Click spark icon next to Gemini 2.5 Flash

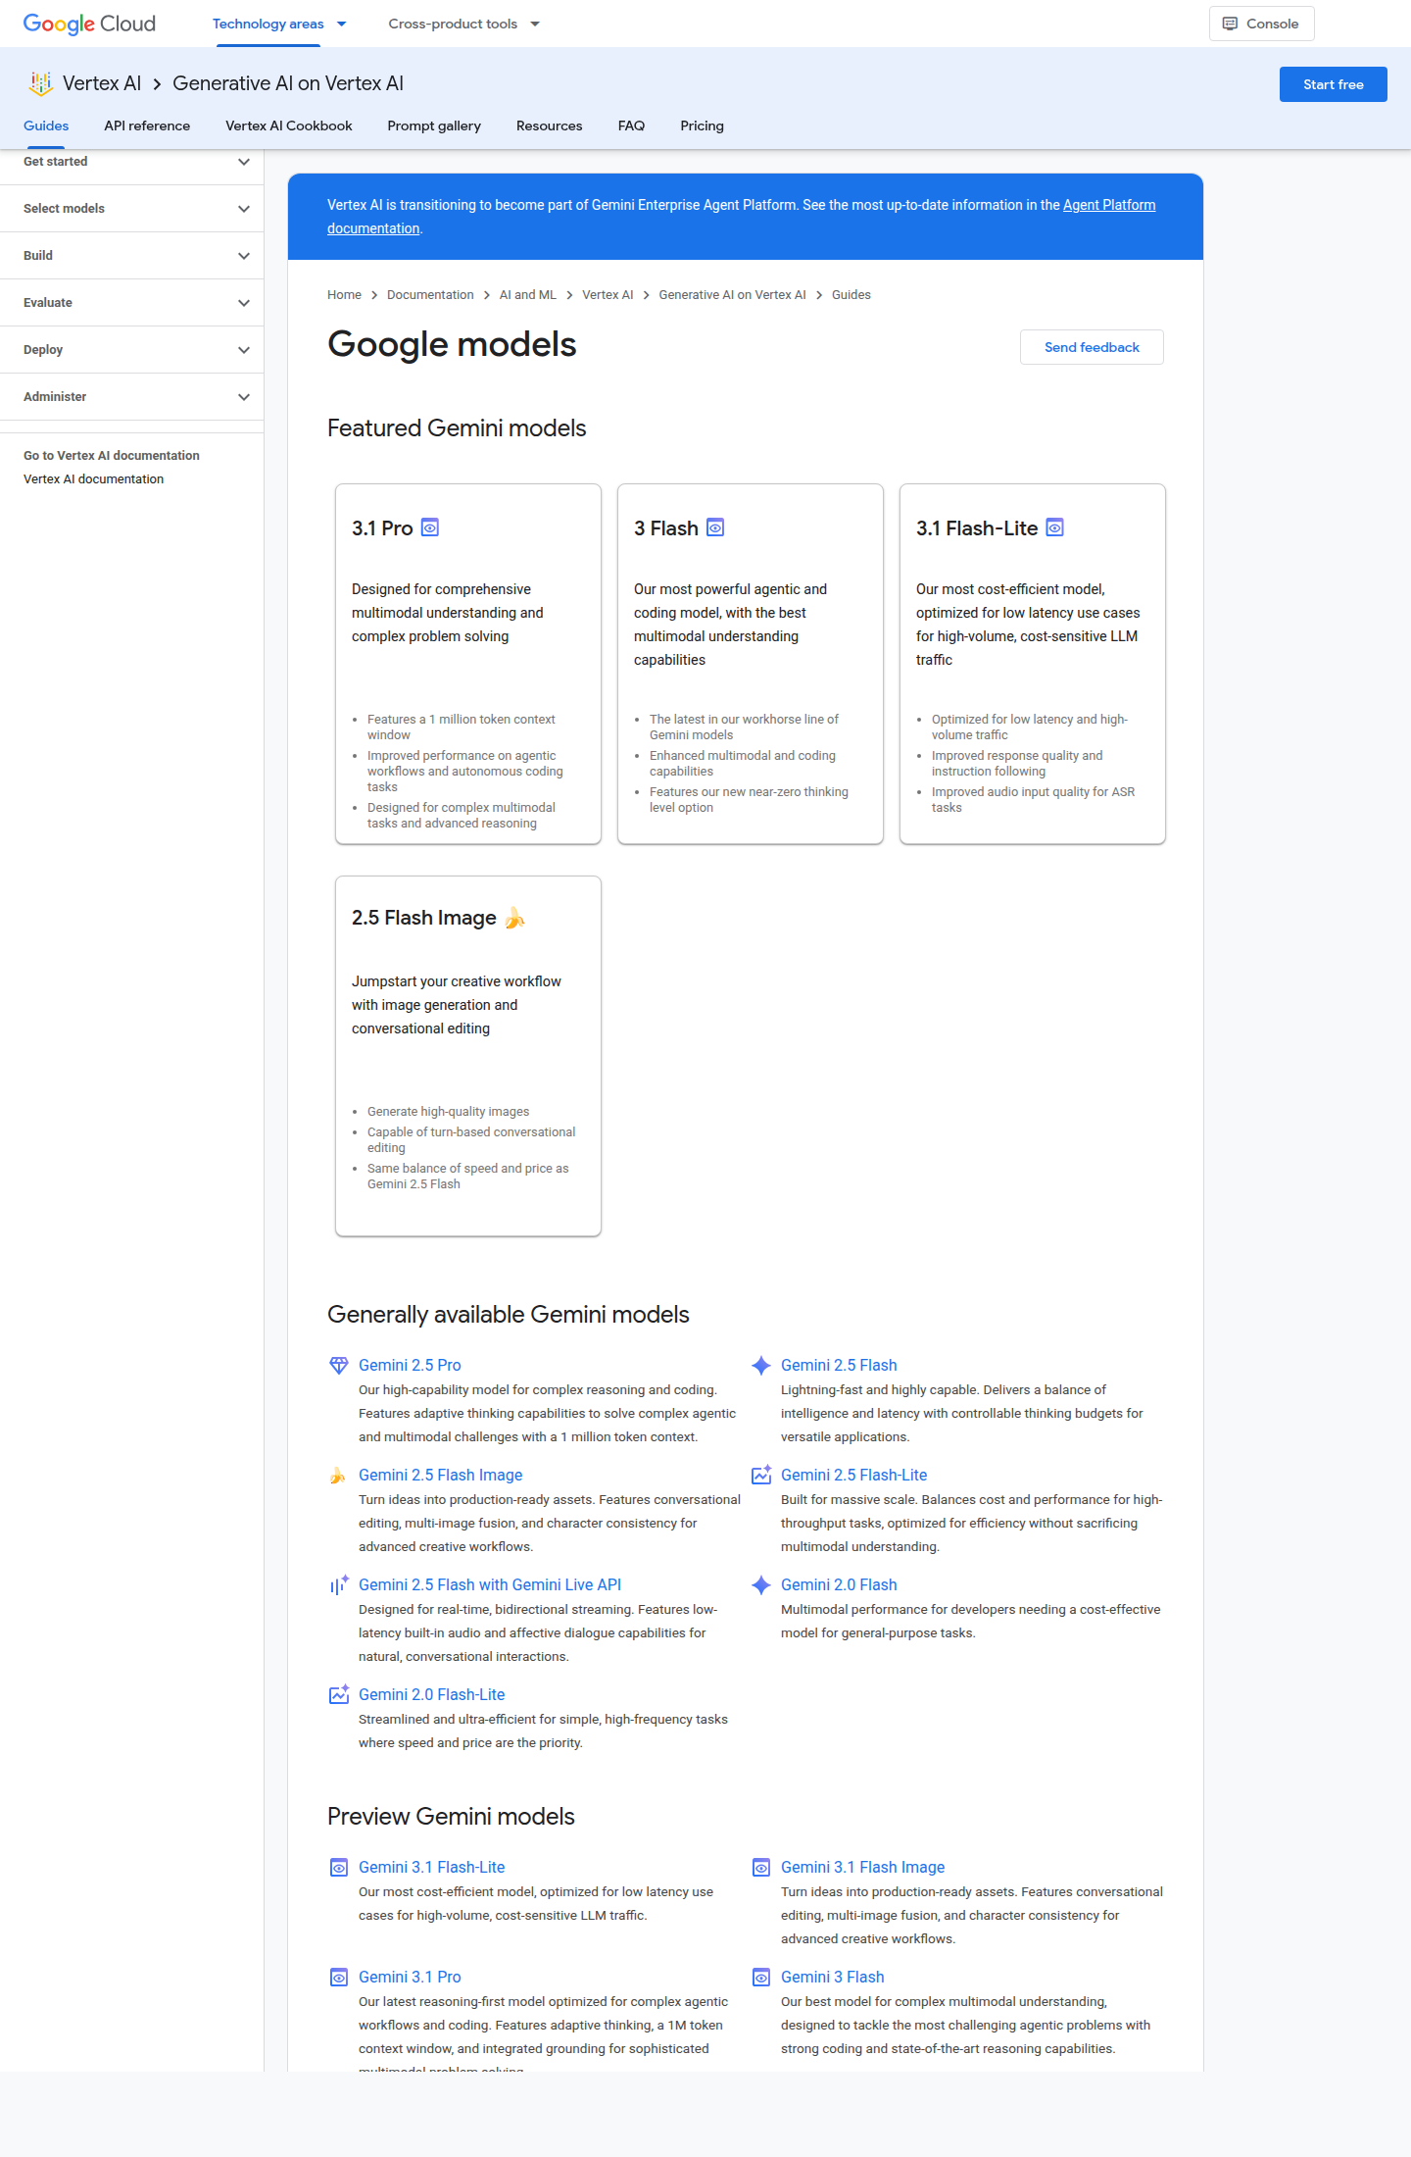point(761,1365)
